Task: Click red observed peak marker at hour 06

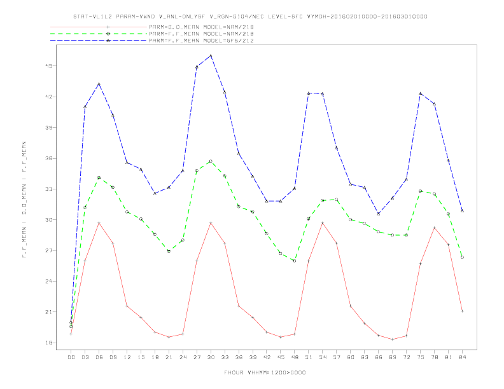Action: coord(99,222)
